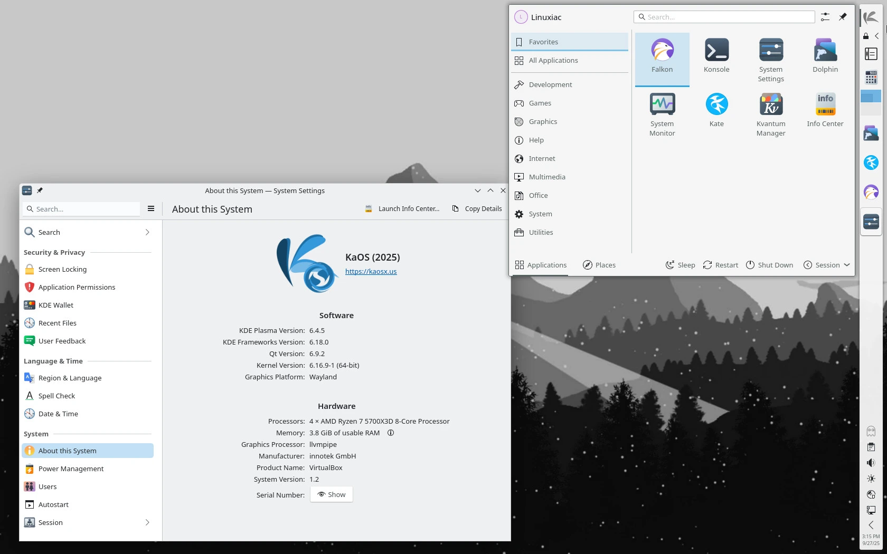Image resolution: width=887 pixels, height=554 pixels.
Task: Click memory info icon beside RAM
Action: tap(391, 433)
